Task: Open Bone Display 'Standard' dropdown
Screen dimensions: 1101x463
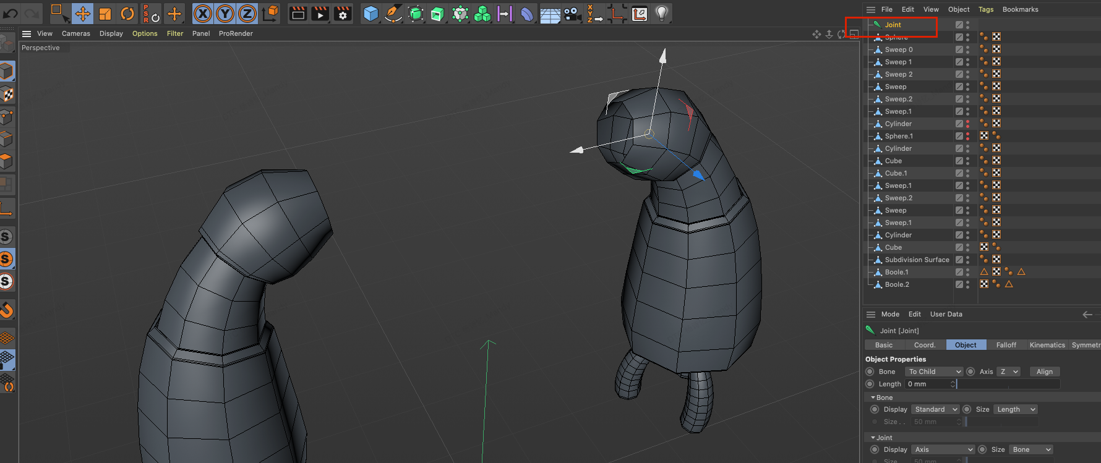Action: click(935, 409)
